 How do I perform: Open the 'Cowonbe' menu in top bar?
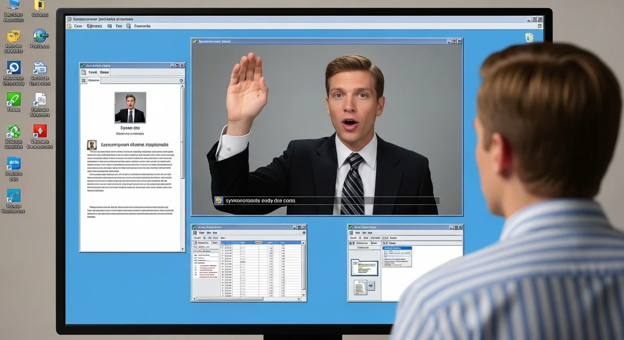pos(142,26)
